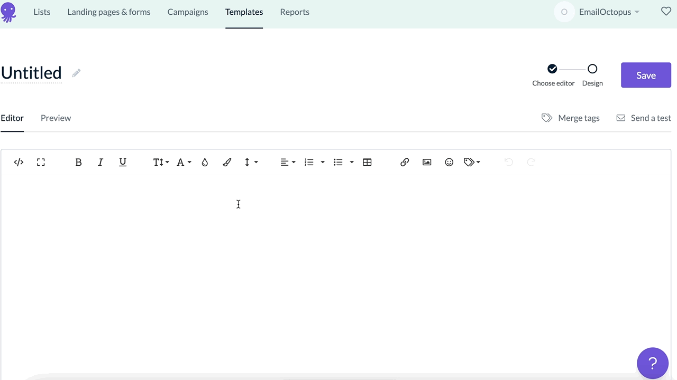The height and width of the screenshot is (380, 677).
Task: Open the HTML source code view
Action: click(x=19, y=162)
